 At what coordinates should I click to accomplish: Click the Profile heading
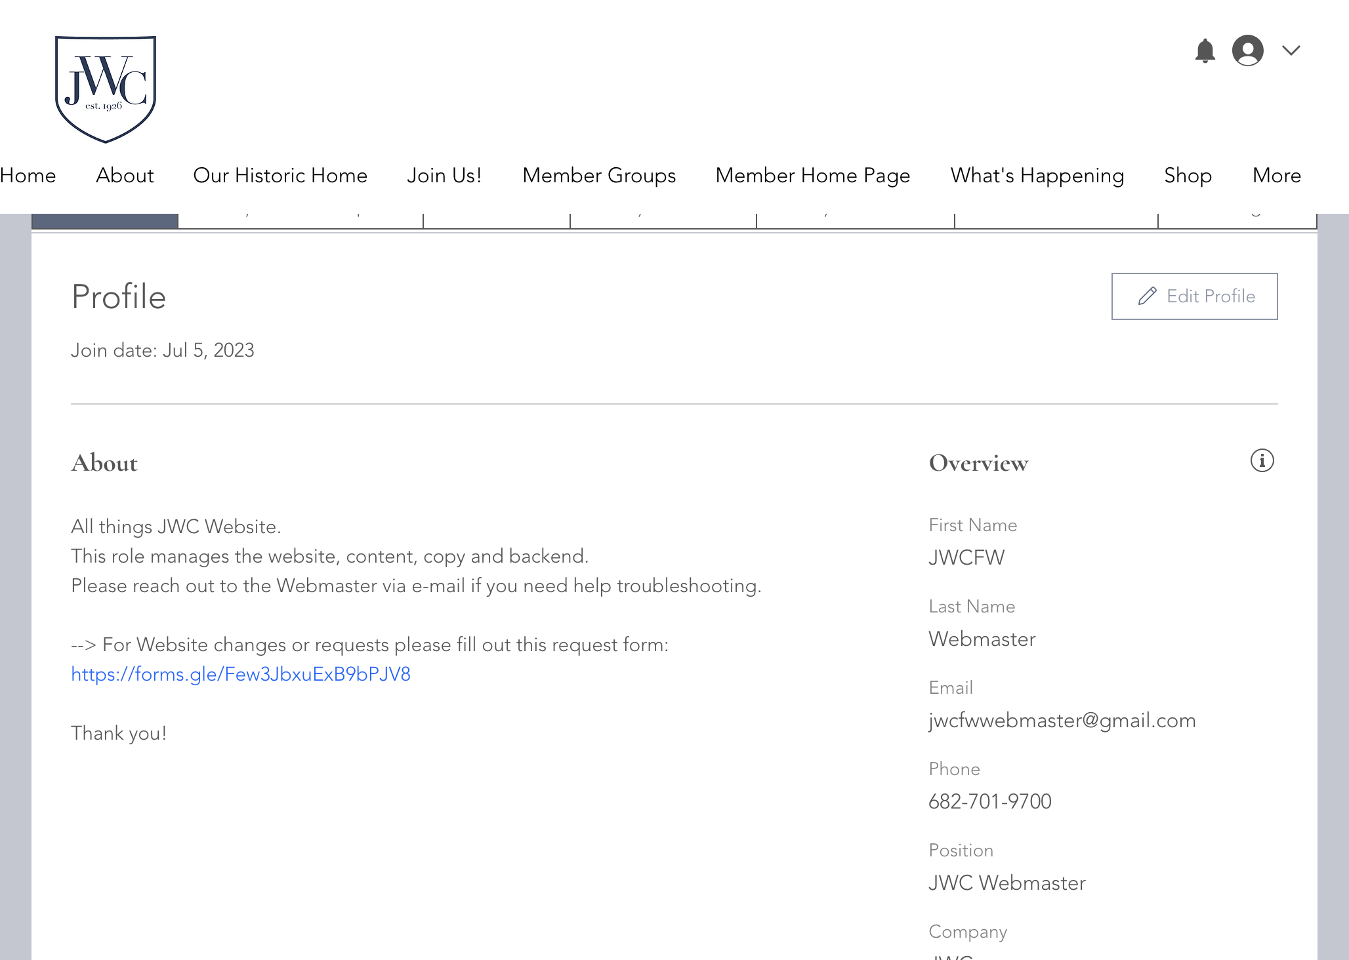119,296
